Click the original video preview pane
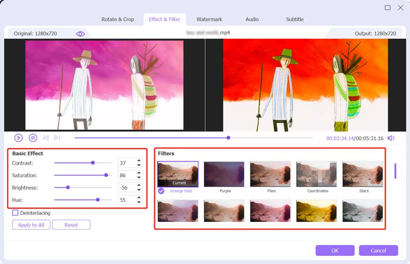The width and height of the screenshot is (410, 264). pyautogui.click(x=105, y=85)
